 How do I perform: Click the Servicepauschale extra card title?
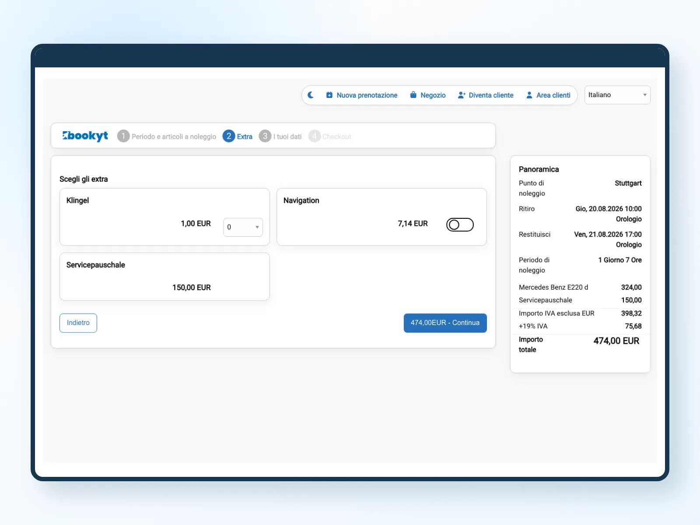pyautogui.click(x=96, y=265)
